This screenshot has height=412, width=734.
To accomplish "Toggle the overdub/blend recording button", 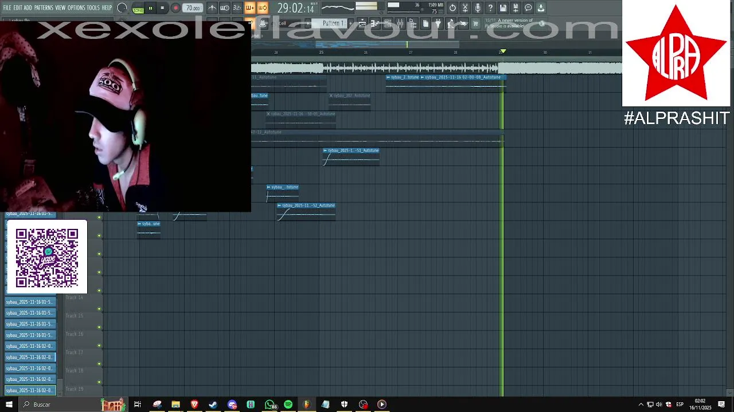I will click(250, 8).
